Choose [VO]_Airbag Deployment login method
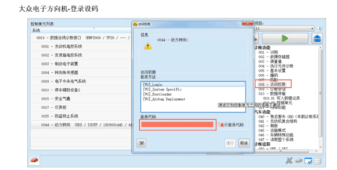The height and width of the screenshot is (170, 337). coord(164,99)
